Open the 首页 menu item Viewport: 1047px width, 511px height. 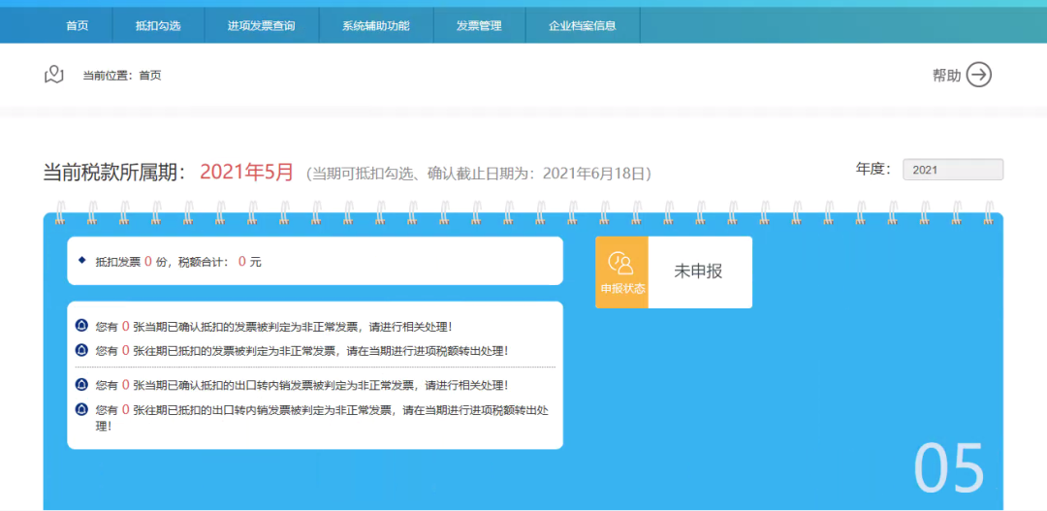77,26
